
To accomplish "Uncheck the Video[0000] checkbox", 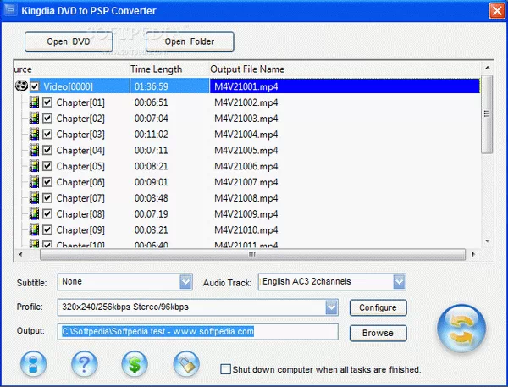I will (35, 86).
